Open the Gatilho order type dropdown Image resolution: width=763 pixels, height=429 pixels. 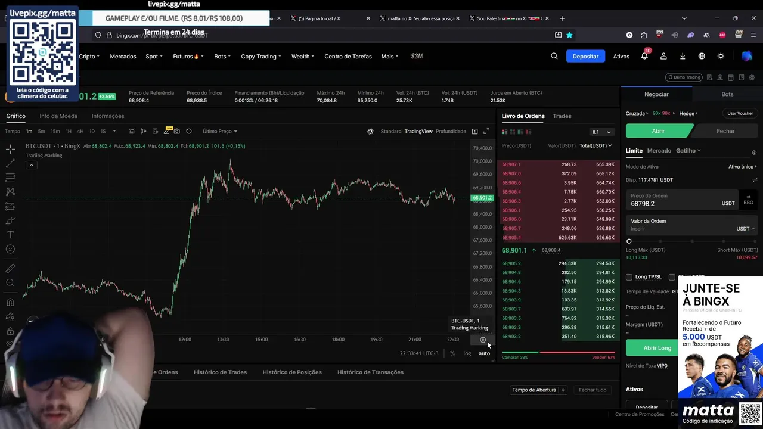[x=688, y=151]
